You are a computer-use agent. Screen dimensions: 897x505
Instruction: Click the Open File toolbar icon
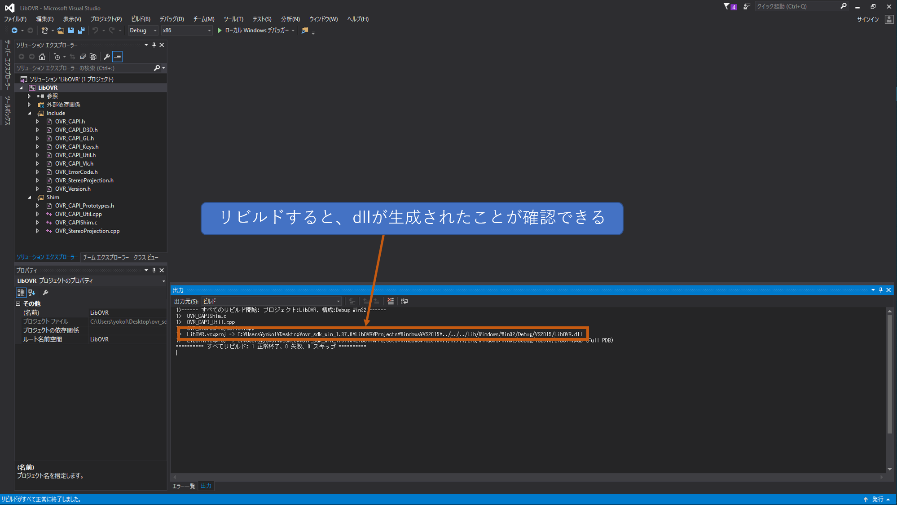pyautogui.click(x=61, y=31)
